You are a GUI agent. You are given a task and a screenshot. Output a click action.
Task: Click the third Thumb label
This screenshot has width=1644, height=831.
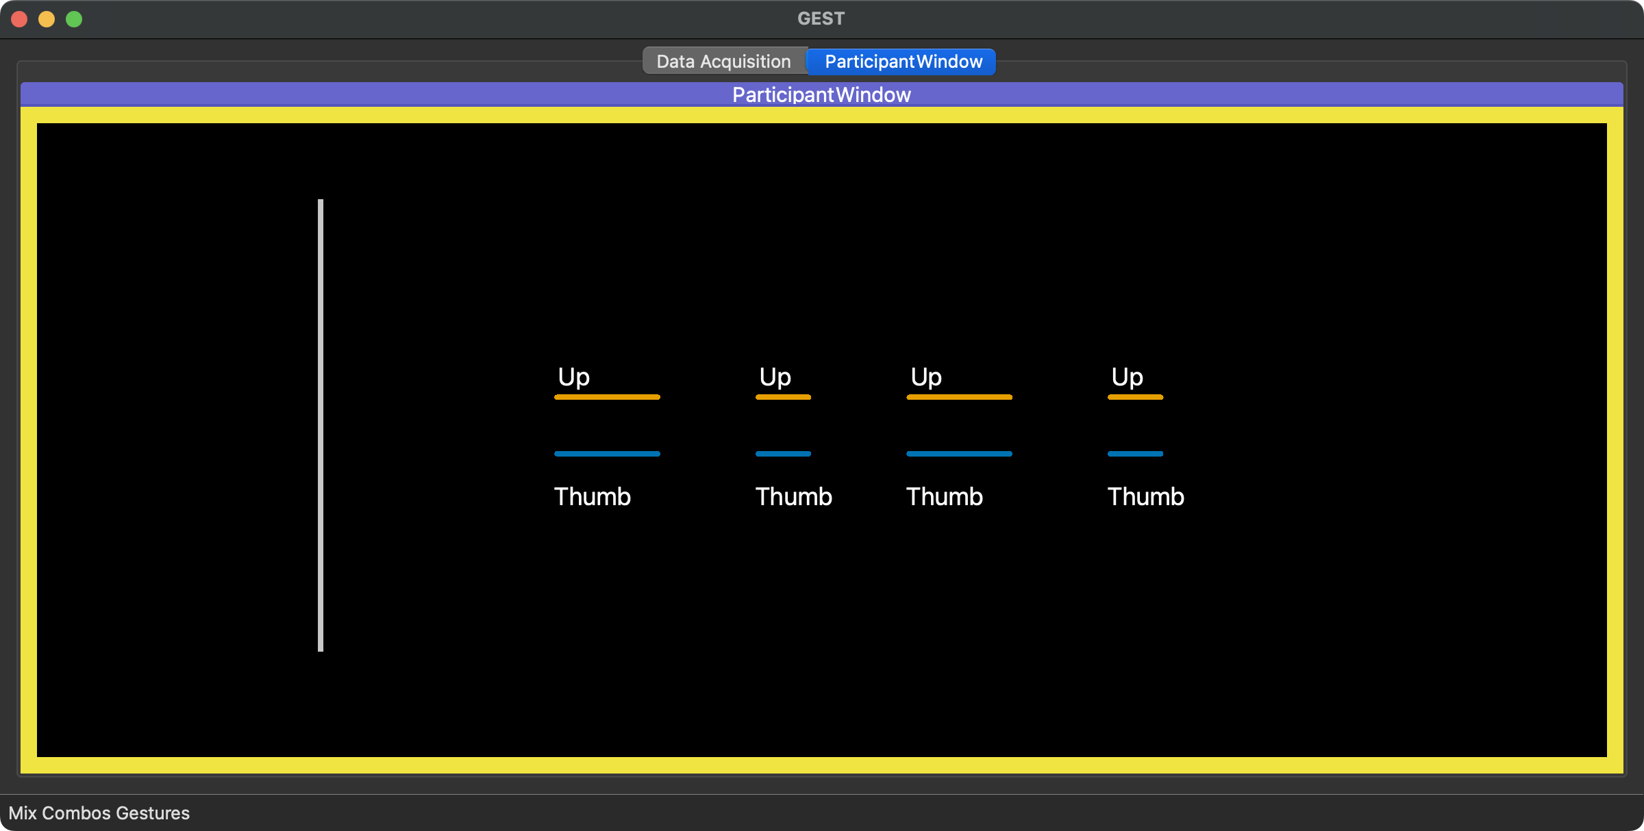tap(944, 496)
